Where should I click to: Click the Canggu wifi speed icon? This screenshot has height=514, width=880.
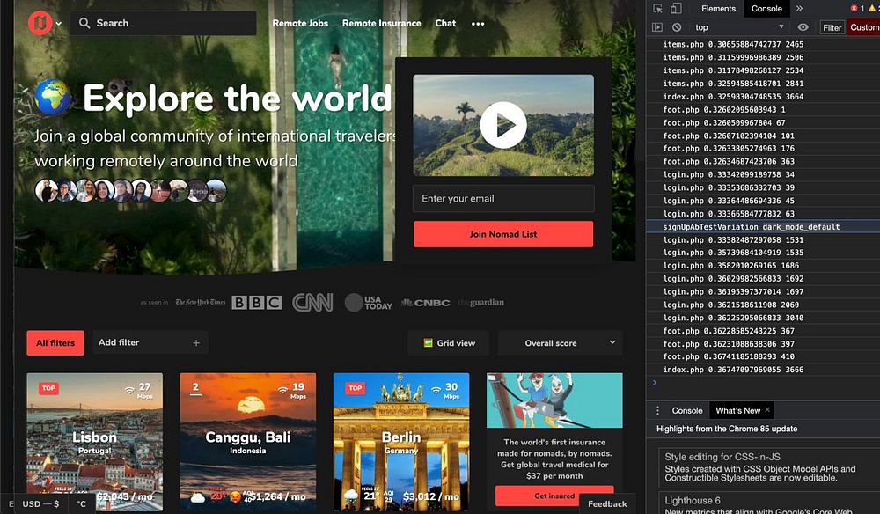tap(282, 389)
